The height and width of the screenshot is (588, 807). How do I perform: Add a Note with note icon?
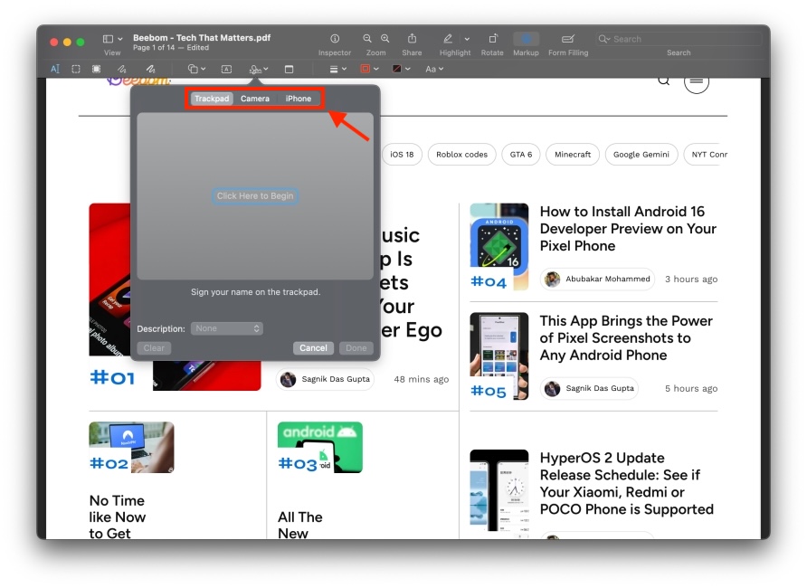290,69
